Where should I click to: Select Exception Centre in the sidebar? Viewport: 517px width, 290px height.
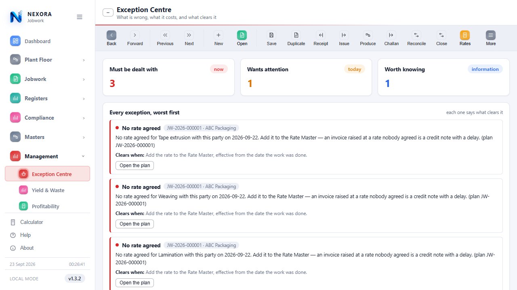point(48,174)
